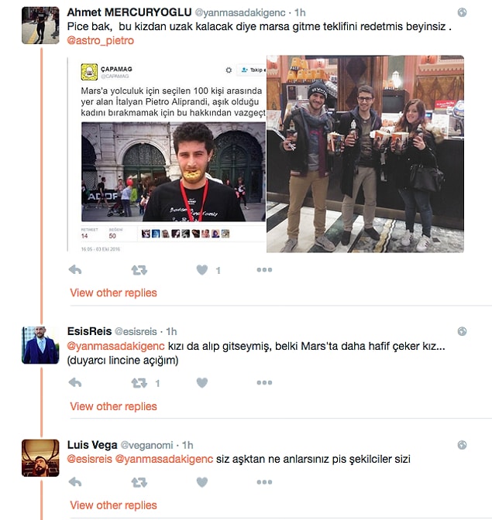Image resolution: width=492 pixels, height=520 pixels.
Task: Like the EsisReis tweet
Action: [202, 383]
